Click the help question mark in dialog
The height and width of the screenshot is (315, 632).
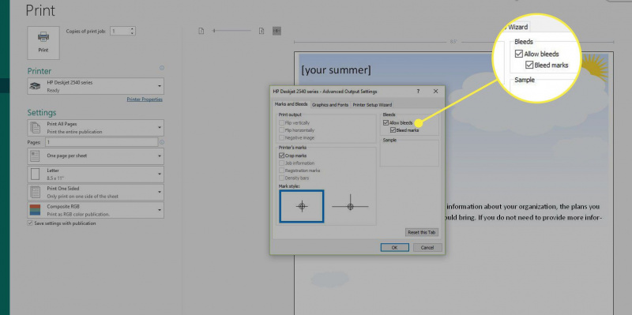[x=418, y=92]
